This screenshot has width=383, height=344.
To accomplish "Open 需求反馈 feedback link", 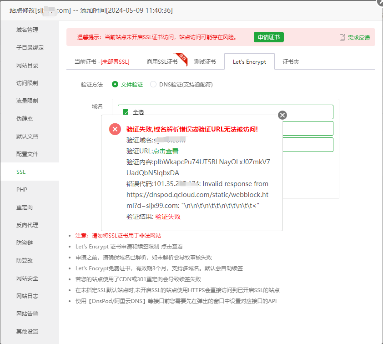I will (x=358, y=37).
